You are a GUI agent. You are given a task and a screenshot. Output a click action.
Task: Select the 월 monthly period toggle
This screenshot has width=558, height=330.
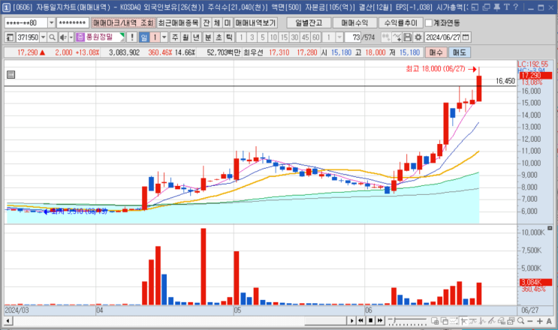[x=185, y=37]
